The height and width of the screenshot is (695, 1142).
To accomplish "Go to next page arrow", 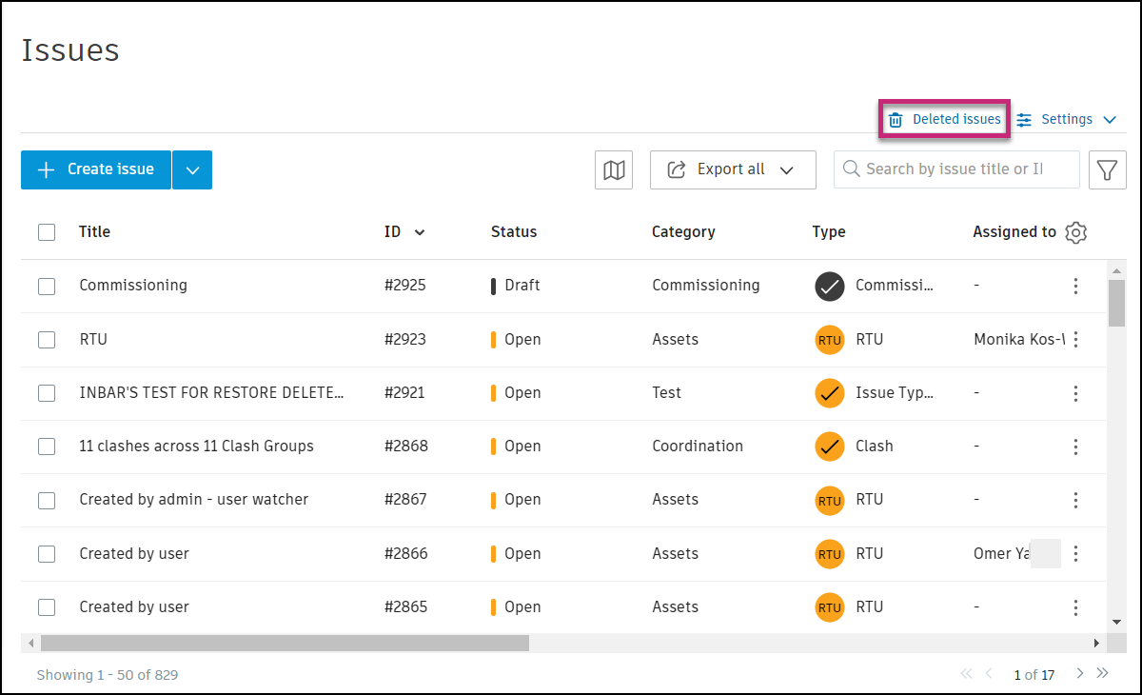I will [1080, 674].
